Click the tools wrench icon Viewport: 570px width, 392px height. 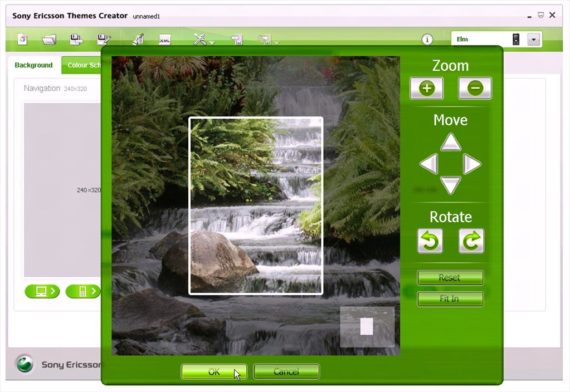click(200, 39)
